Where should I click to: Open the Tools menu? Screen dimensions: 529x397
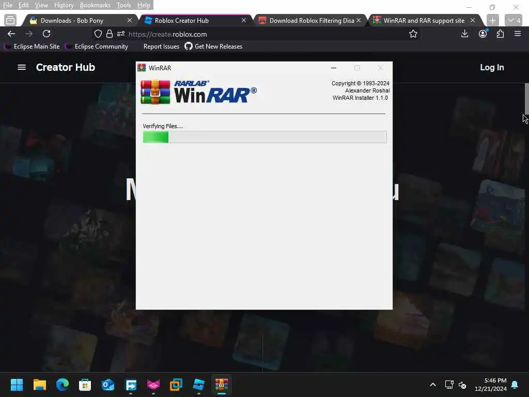pos(123,5)
